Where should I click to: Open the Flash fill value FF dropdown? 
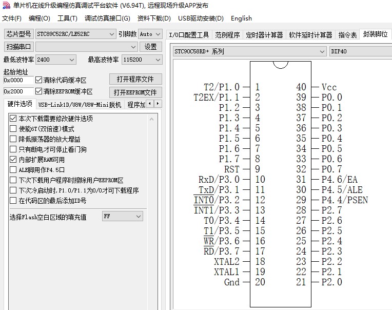pyautogui.click(x=123, y=216)
